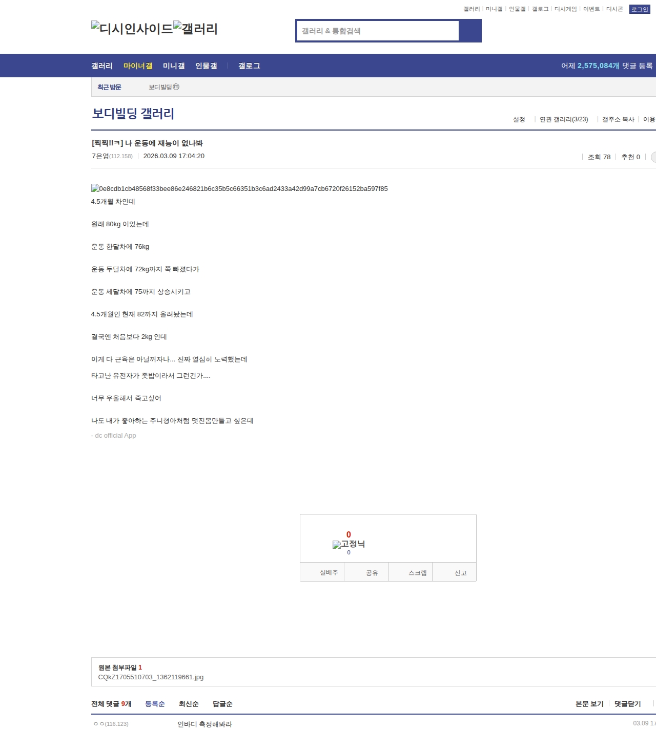The width and height of the screenshot is (656, 731).
Task: Click the 고정닉 recommend icon
Action: tap(348, 544)
